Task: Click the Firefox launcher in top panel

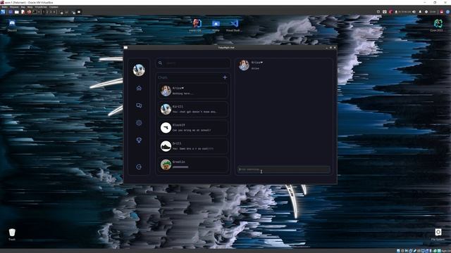Action: (x=29, y=12)
